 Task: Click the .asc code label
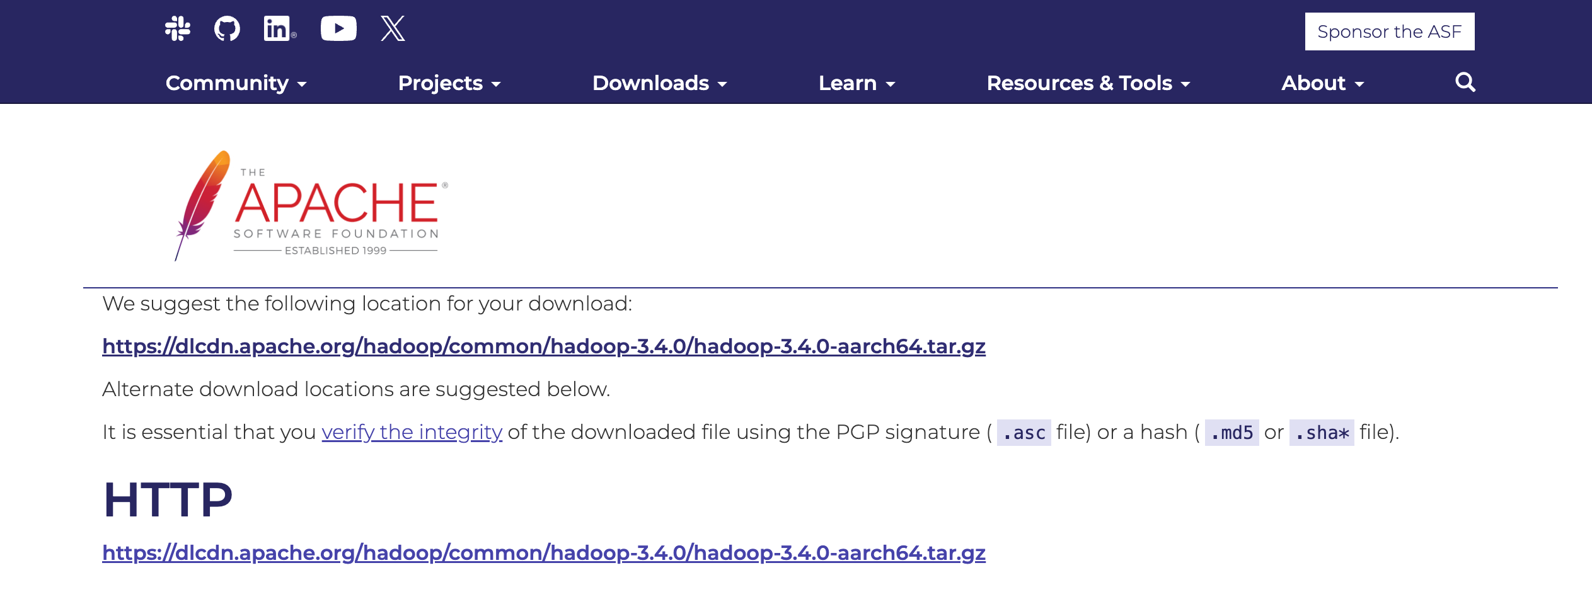[x=1024, y=433]
